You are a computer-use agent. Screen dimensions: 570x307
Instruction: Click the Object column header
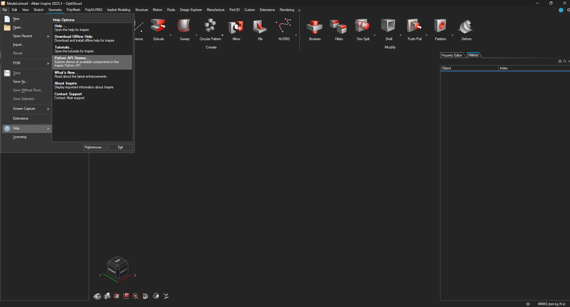click(469, 68)
